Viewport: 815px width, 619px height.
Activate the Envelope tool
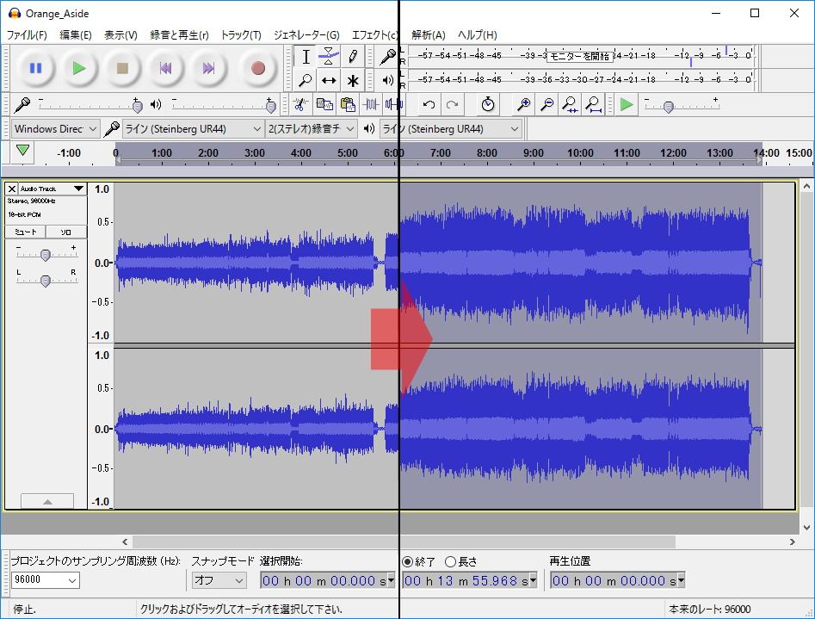point(329,57)
